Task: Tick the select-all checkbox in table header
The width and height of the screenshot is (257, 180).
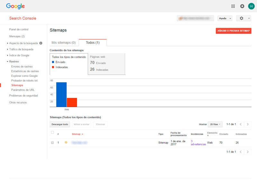Action: pos(52,132)
